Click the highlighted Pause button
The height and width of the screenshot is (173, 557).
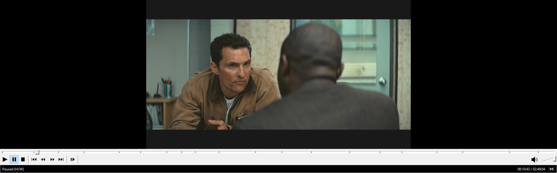14,159
